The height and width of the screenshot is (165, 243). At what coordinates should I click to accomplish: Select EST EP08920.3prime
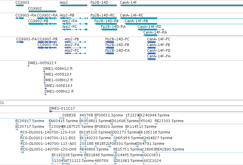(95, 130)
